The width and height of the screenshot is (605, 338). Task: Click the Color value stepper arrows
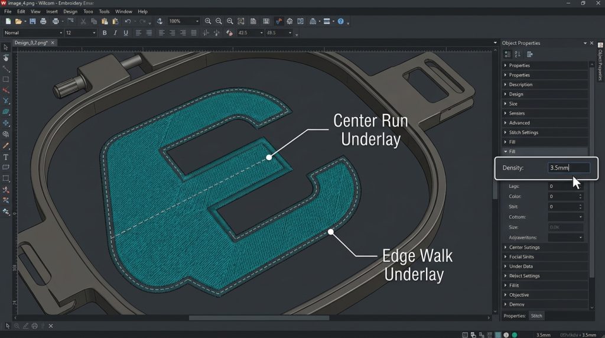pos(580,196)
